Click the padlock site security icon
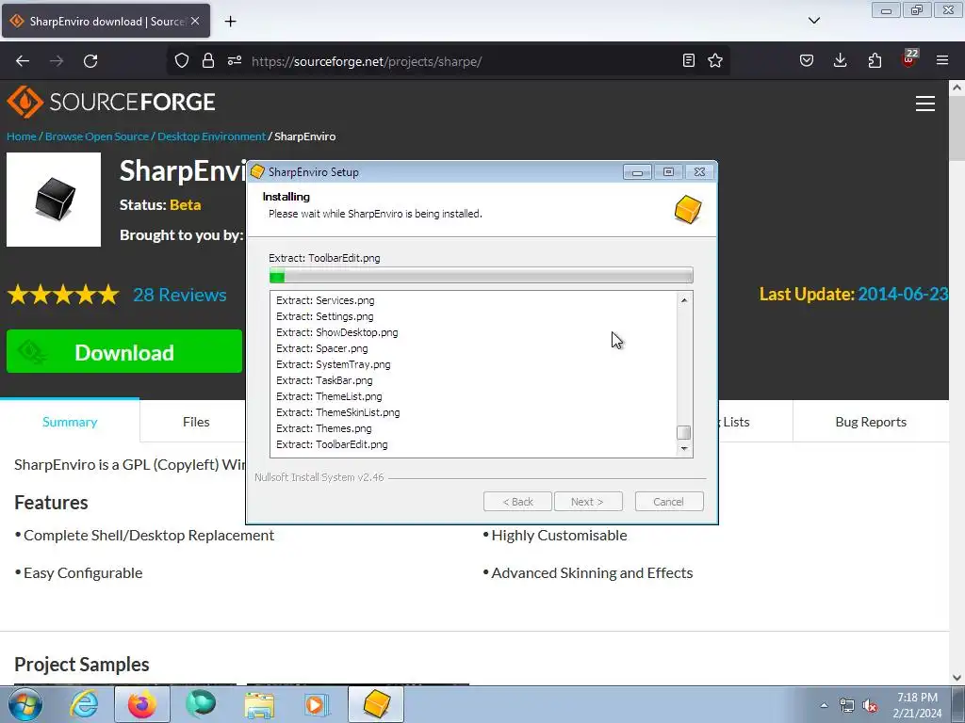This screenshot has width=965, height=723. (x=208, y=60)
